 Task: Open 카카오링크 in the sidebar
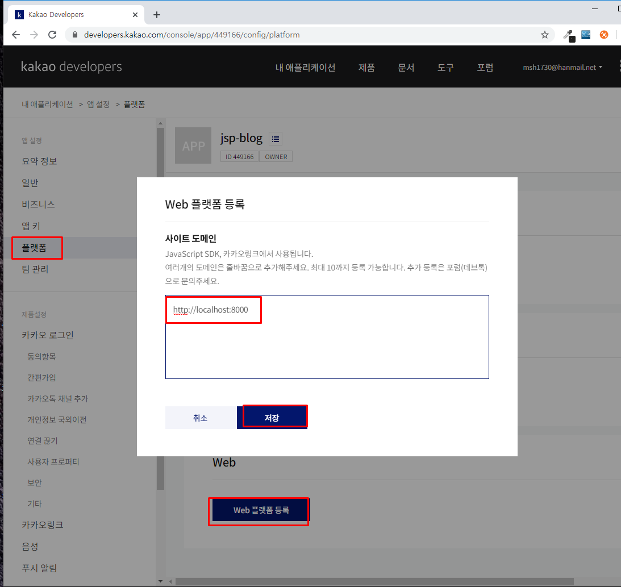pos(43,525)
